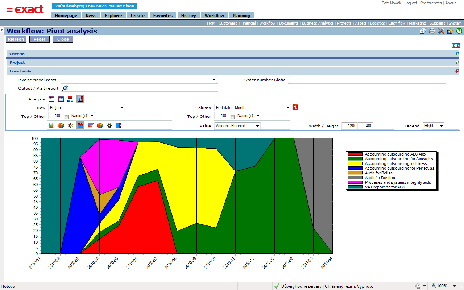Choose the stacked area chart type icon
The image size is (464, 290).
click(x=80, y=125)
